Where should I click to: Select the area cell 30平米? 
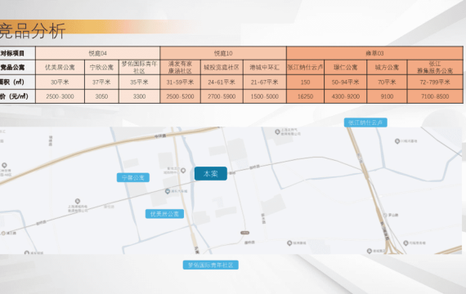pos(60,82)
